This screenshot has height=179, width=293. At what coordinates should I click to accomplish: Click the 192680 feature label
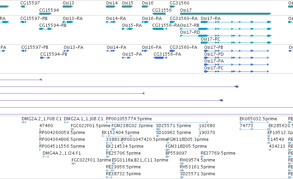coord(207,126)
